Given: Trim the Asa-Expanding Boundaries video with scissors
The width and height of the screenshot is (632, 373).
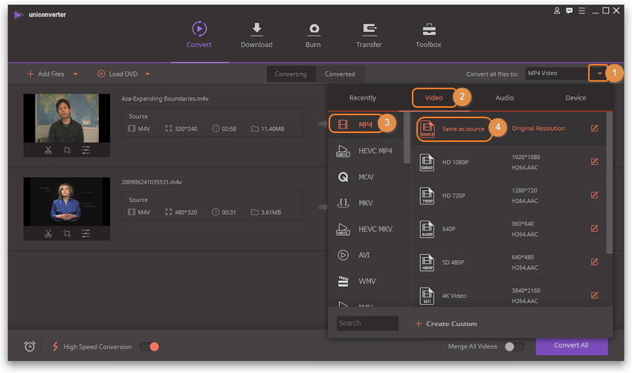Looking at the screenshot, I should click(48, 150).
